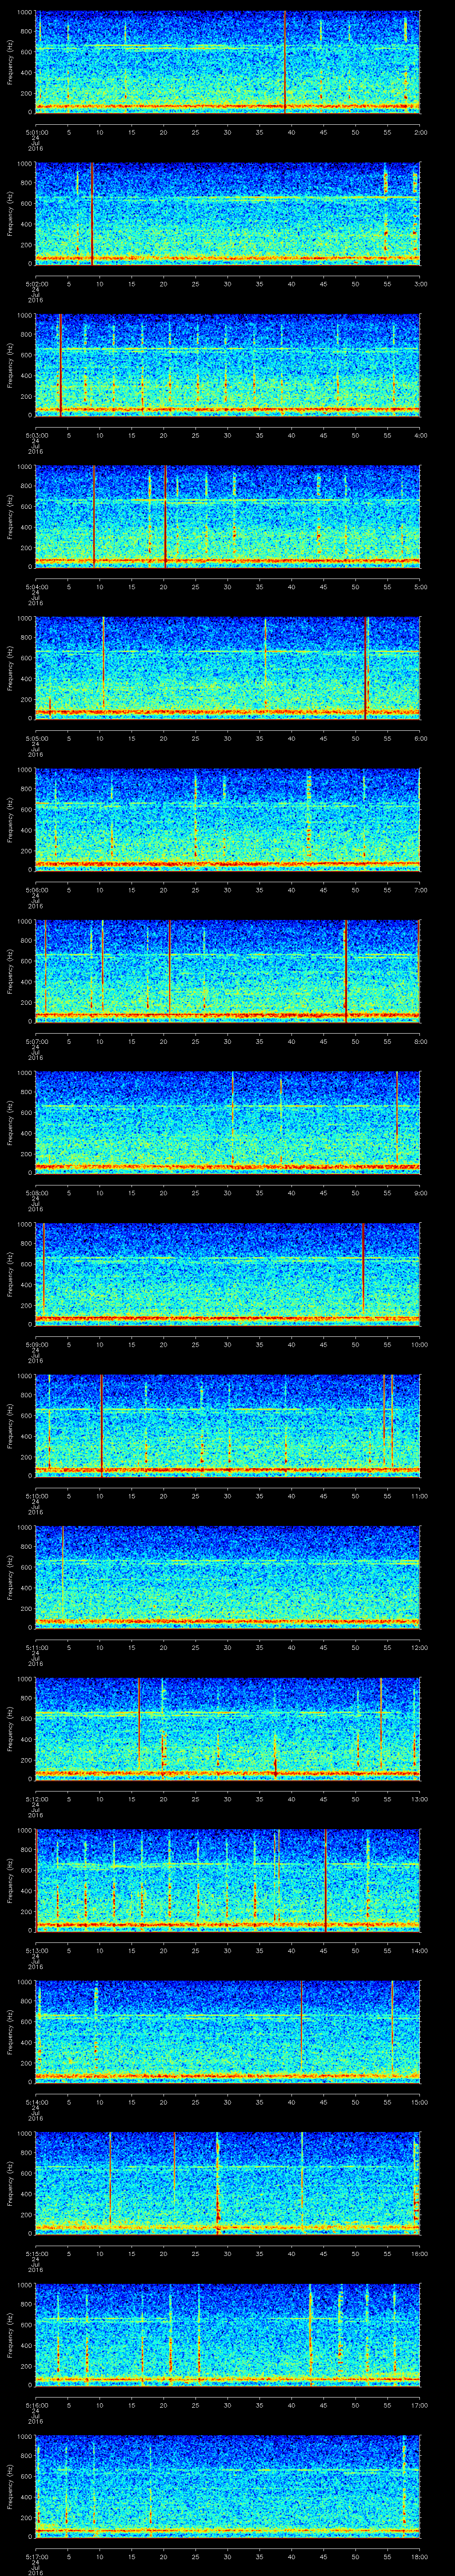Choose the spectrogram panel starting at 5:06:00
455x2576 pixels.
pyautogui.click(x=228, y=819)
